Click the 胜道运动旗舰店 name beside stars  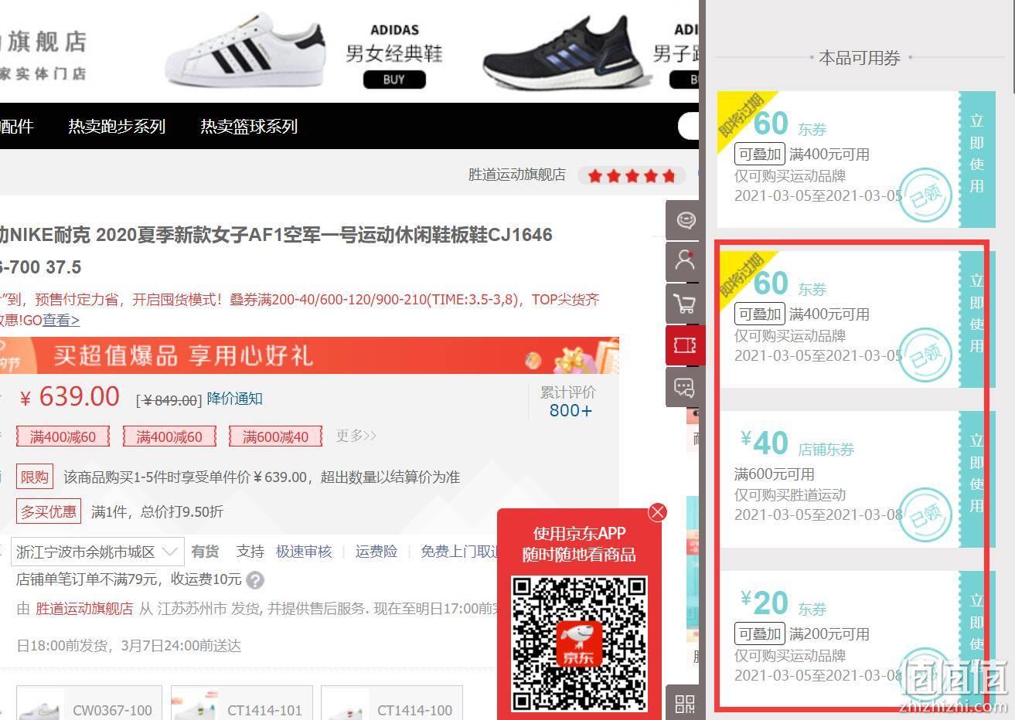pyautogui.click(x=516, y=175)
